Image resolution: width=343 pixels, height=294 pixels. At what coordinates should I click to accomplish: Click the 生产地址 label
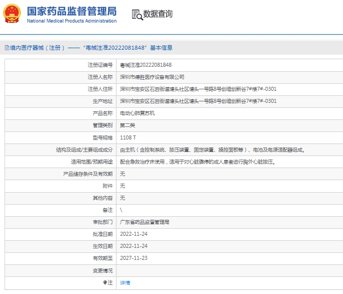(102, 101)
